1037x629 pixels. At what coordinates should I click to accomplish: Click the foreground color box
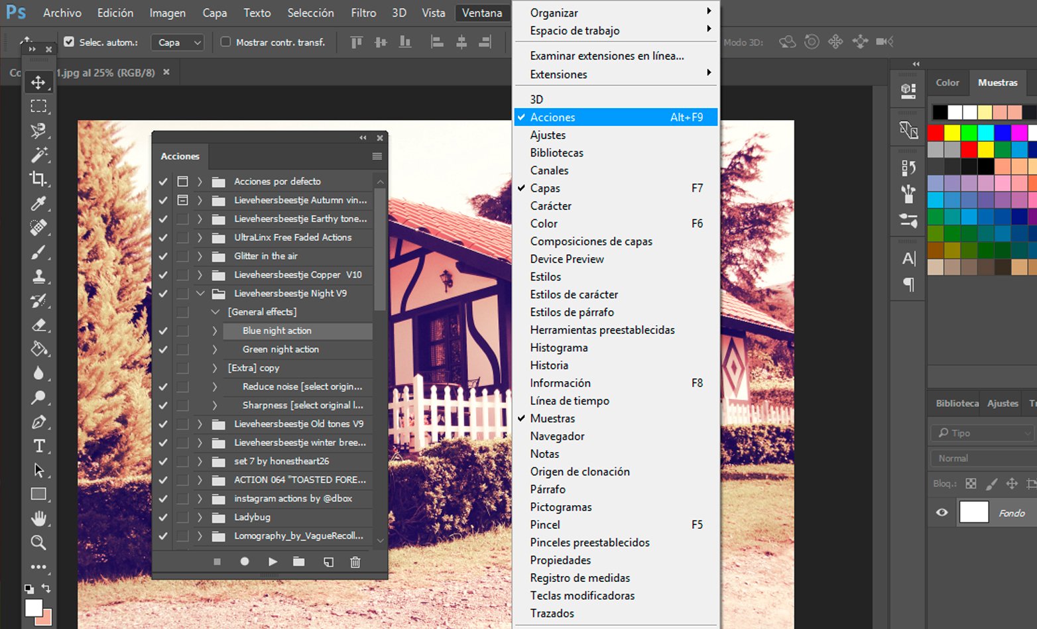pyautogui.click(x=33, y=607)
